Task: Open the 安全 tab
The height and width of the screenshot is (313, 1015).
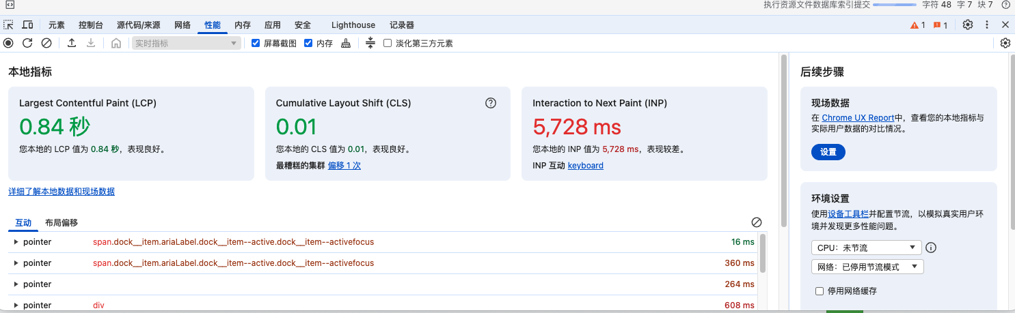Action: 303,25
